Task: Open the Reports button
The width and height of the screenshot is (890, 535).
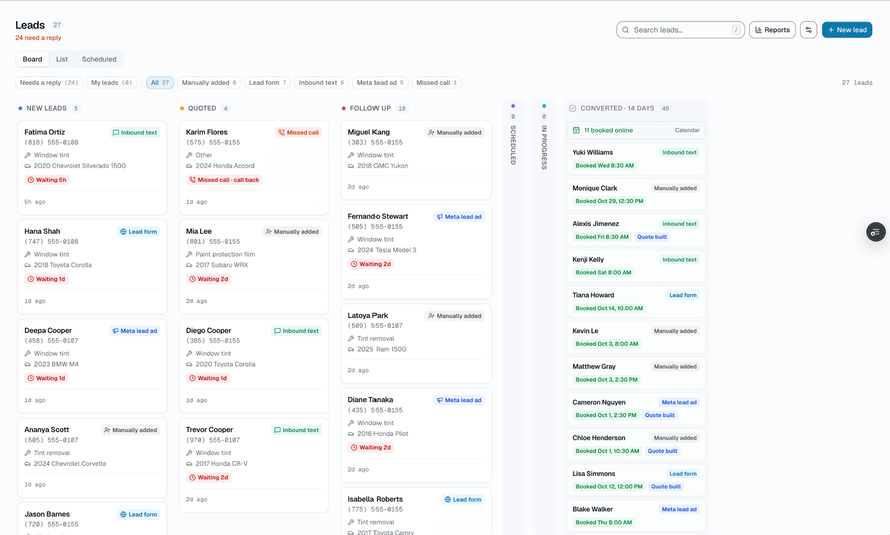Action: 772,30
